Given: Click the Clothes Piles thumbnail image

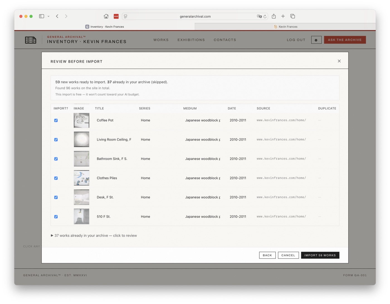Looking at the screenshot, I should coord(81,178).
